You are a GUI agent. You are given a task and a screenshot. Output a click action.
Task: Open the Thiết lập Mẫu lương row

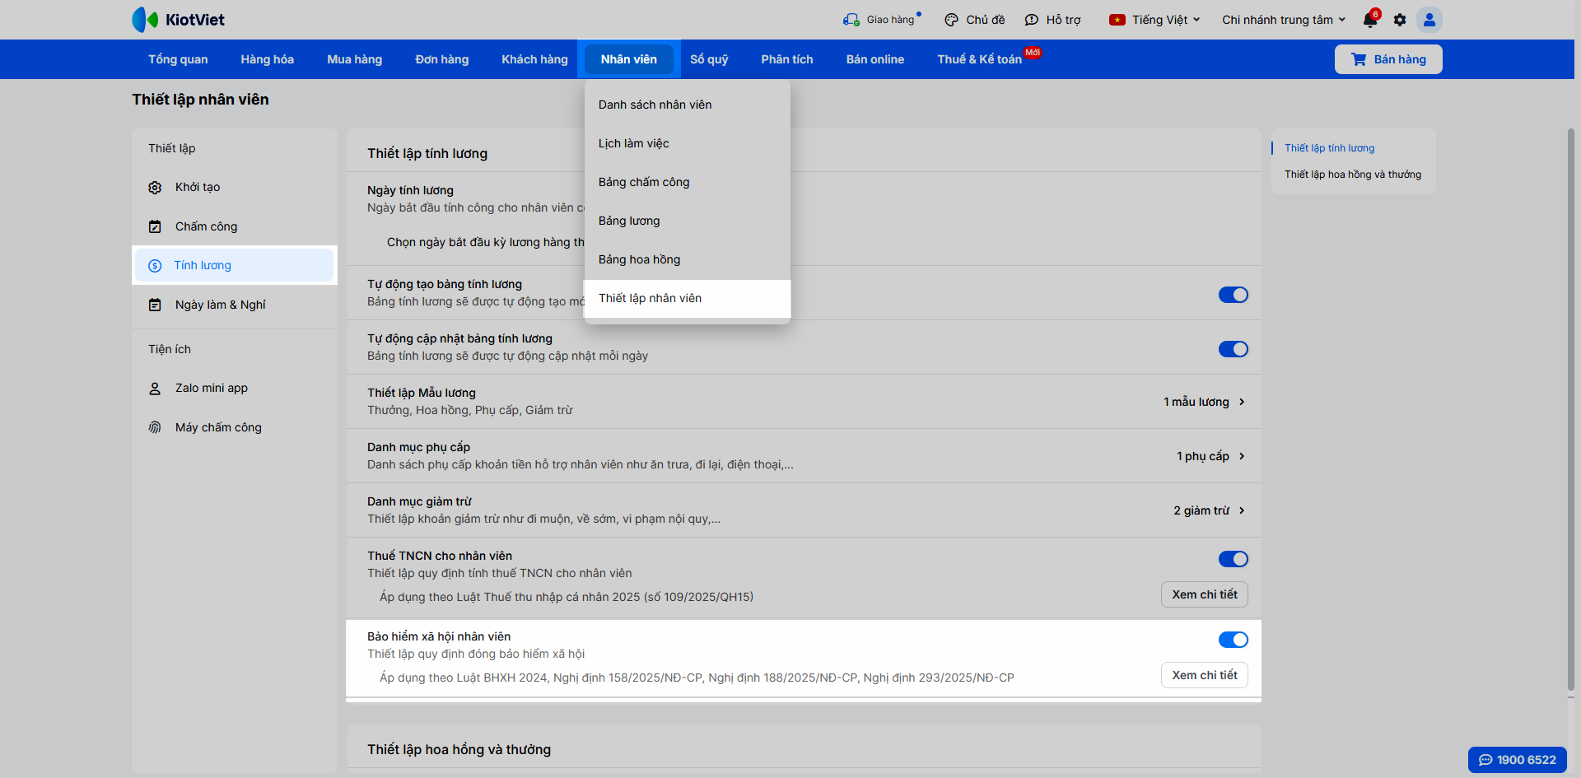(x=804, y=402)
